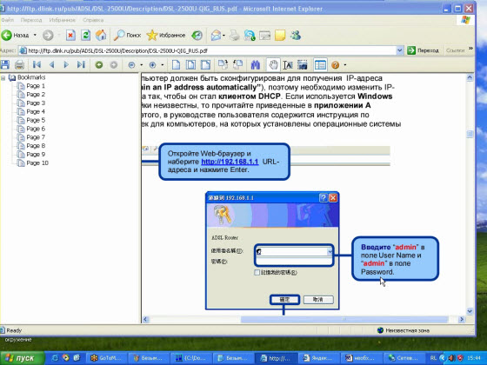Toggle the remember password checkbox

pyautogui.click(x=257, y=273)
